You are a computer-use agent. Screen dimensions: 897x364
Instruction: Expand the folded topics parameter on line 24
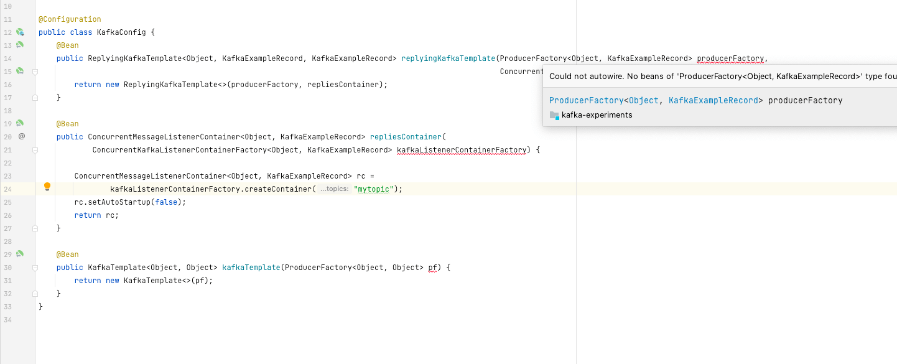(x=335, y=189)
